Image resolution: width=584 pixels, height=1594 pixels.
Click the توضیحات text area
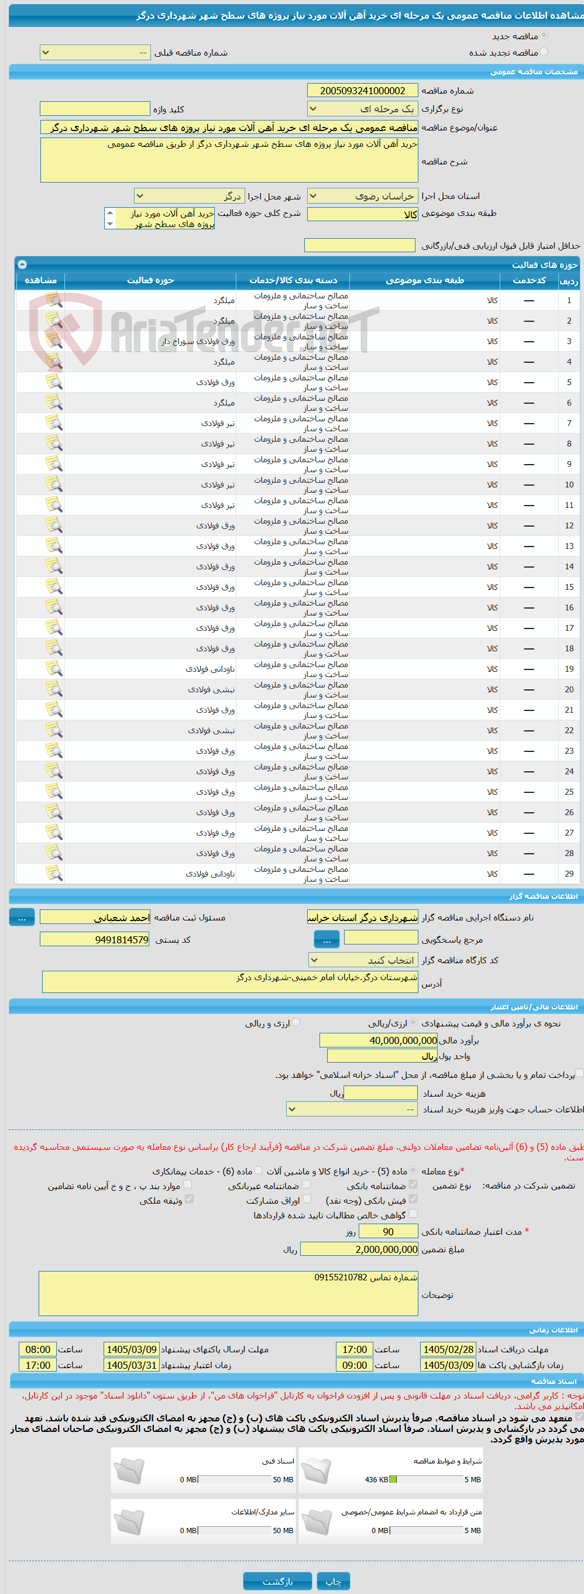[x=228, y=1293]
